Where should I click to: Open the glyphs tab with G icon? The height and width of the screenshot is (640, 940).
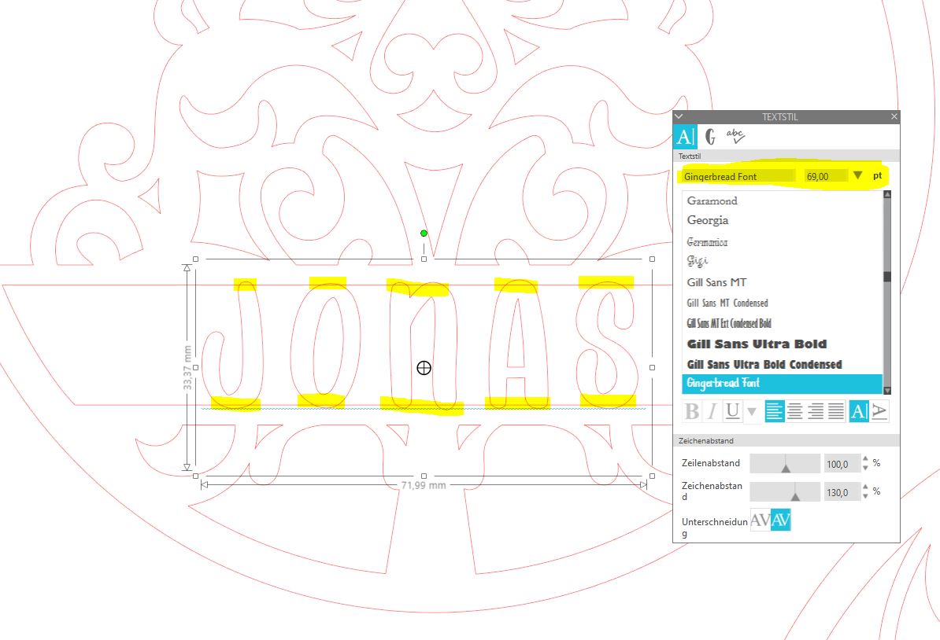pos(711,137)
